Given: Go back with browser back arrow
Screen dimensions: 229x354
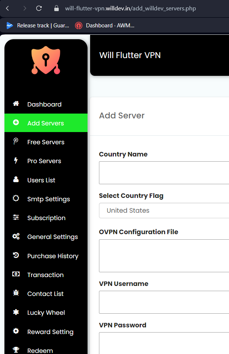Looking at the screenshot, I should [x=7, y=9].
